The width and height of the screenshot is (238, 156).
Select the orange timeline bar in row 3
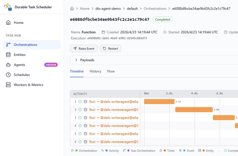[224, 118]
